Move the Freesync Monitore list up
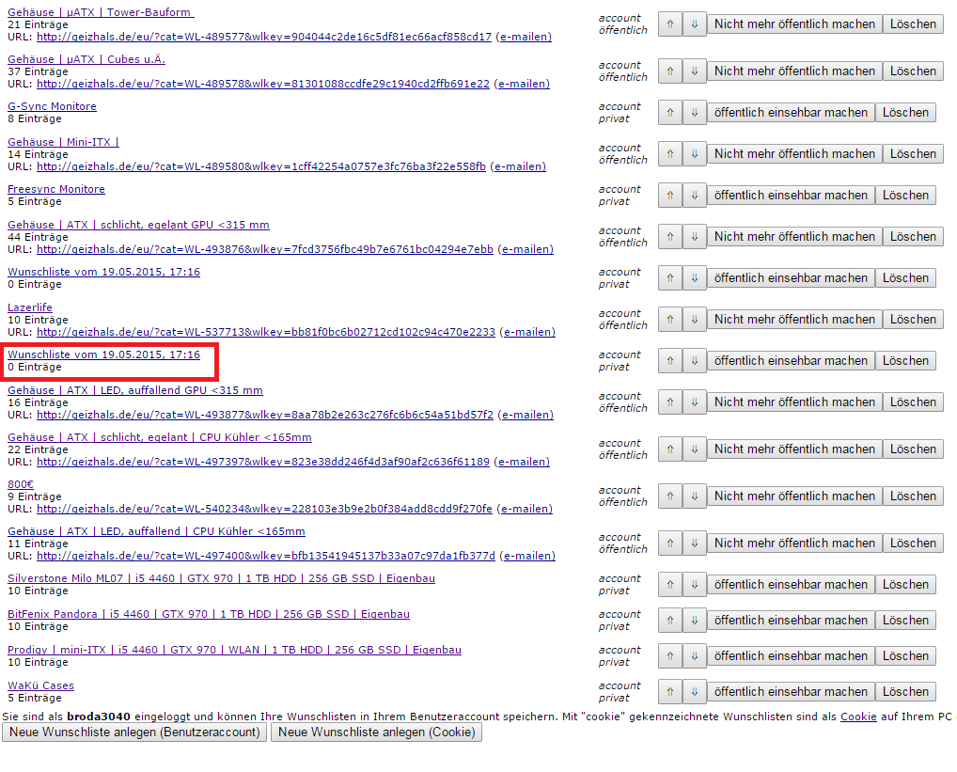Image resolution: width=957 pixels, height=772 pixels. [x=670, y=196]
